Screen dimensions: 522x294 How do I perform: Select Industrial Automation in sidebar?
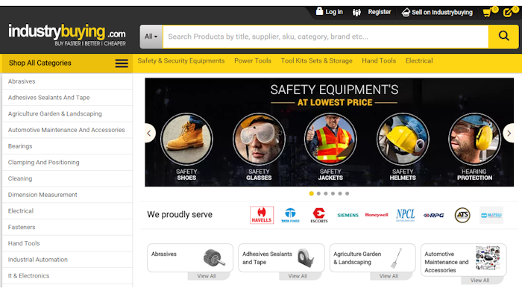coord(67,260)
